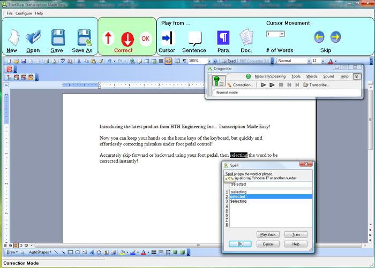Image resolution: width=375 pixels, height=268 pixels.
Task: Skip forward with the right arrow
Action: click(x=335, y=37)
